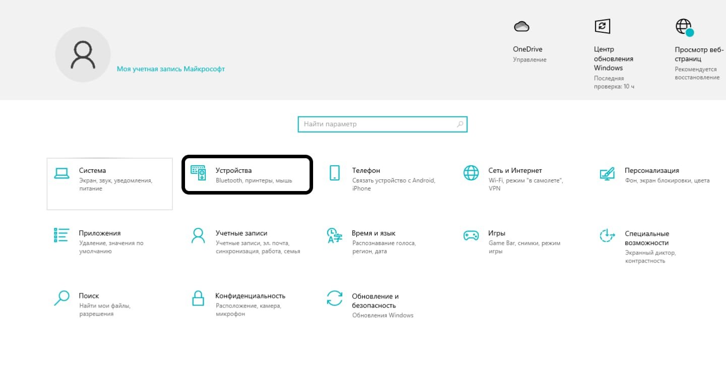Open the Поиск settings title
This screenshot has height=378, width=726.
click(89, 296)
